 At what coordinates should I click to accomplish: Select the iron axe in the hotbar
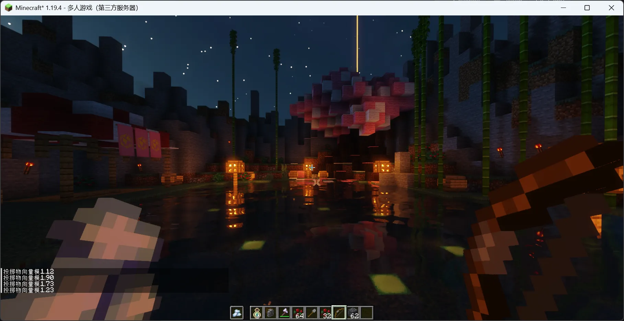pyautogui.click(x=284, y=313)
